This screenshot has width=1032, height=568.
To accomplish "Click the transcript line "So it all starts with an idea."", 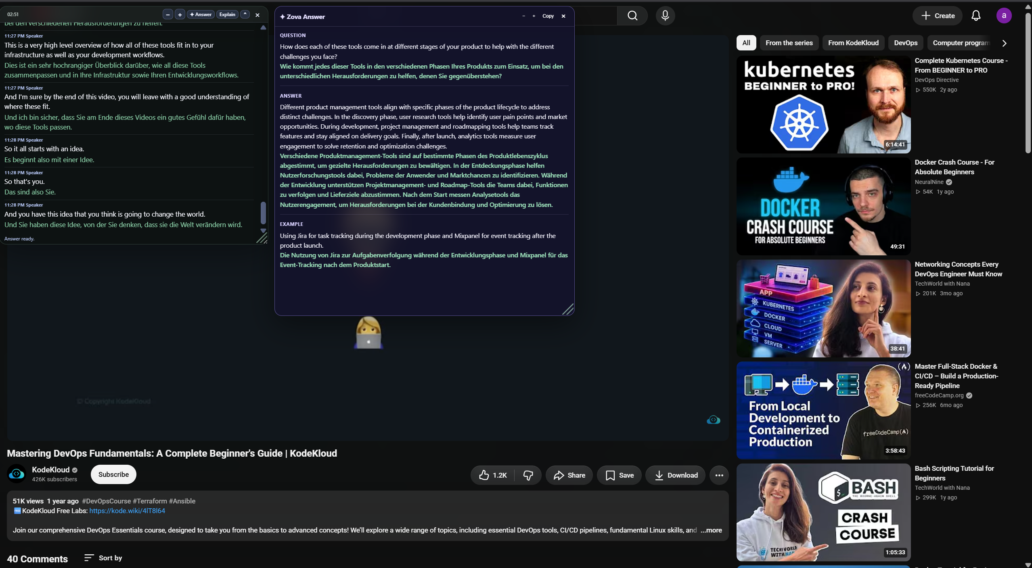I will [x=44, y=149].
